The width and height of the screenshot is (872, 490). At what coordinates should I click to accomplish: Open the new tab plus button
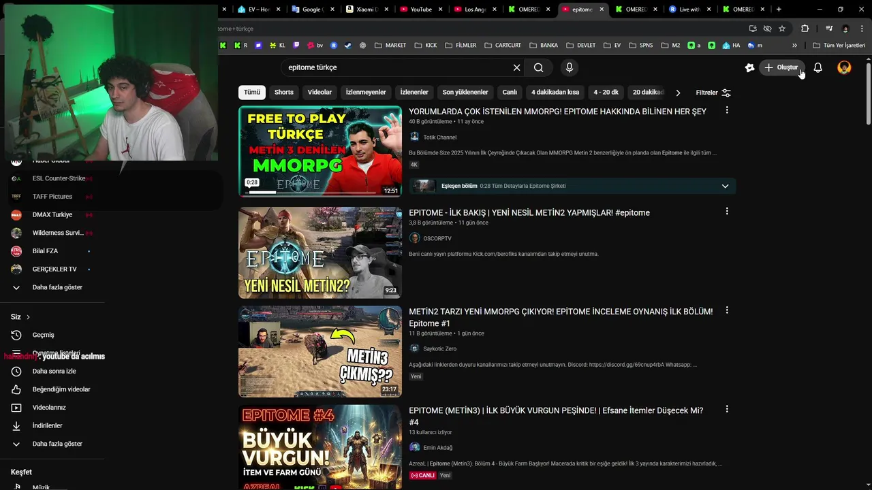click(779, 10)
